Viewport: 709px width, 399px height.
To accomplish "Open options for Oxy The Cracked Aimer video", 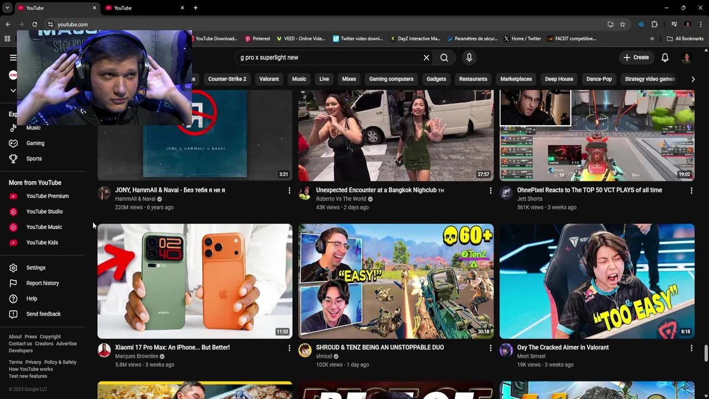I will pyautogui.click(x=691, y=348).
